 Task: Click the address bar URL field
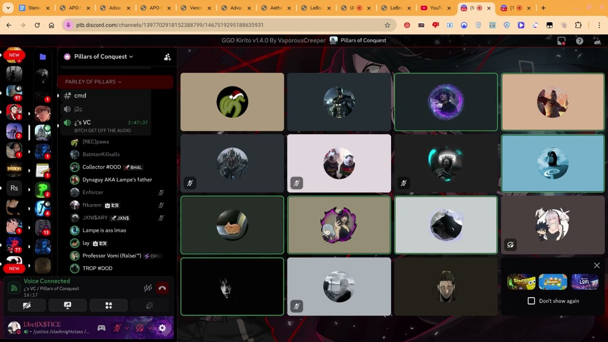pyautogui.click(x=228, y=25)
